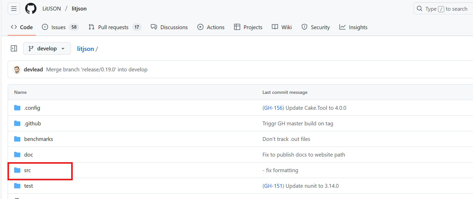The width and height of the screenshot is (473, 199).
Task: Click the Pull requests count badge 17
Action: 137,27
